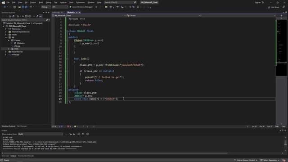The image size is (288, 162).
Task: Click the magnifier icon in the top search box
Action: (135, 2)
